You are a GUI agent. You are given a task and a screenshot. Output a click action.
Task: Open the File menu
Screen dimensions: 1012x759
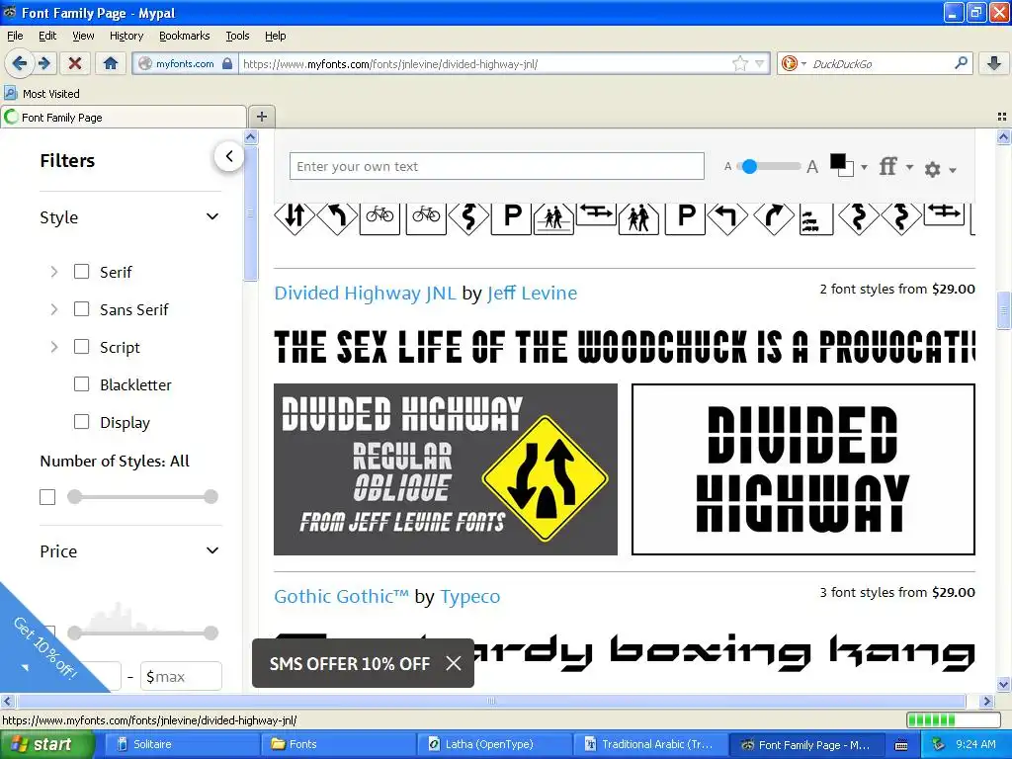(x=15, y=36)
